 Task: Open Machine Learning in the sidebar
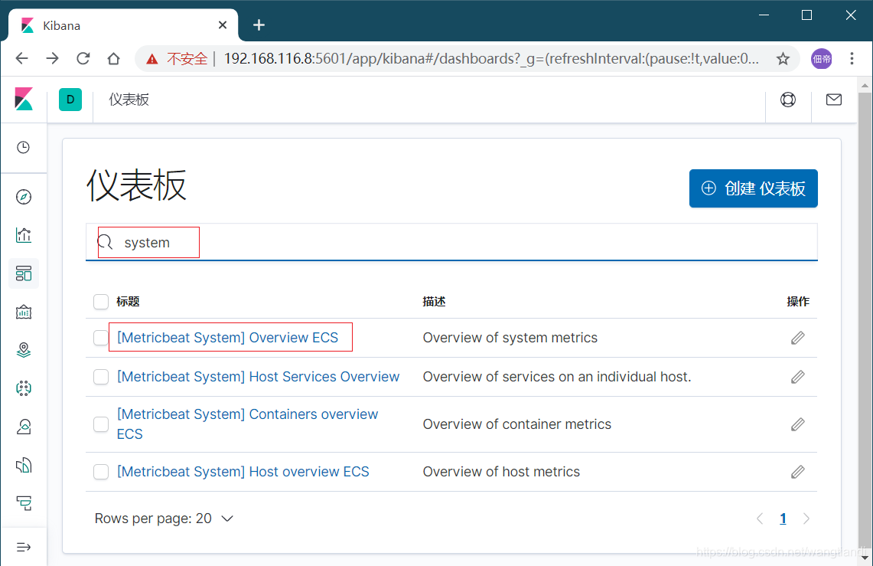tap(24, 388)
